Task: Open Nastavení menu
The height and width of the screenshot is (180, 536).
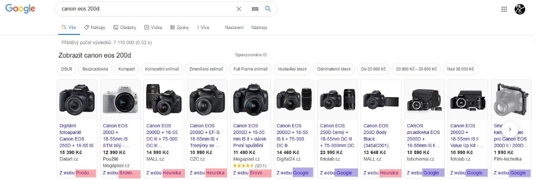Action: pyautogui.click(x=234, y=27)
